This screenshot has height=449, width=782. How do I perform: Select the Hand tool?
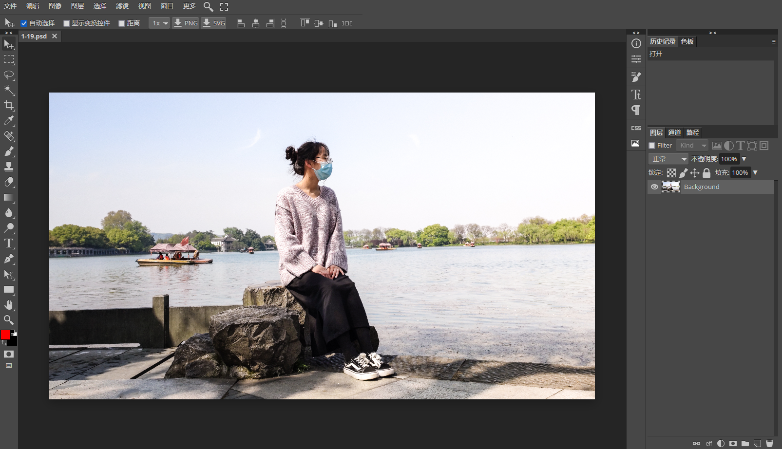point(9,305)
